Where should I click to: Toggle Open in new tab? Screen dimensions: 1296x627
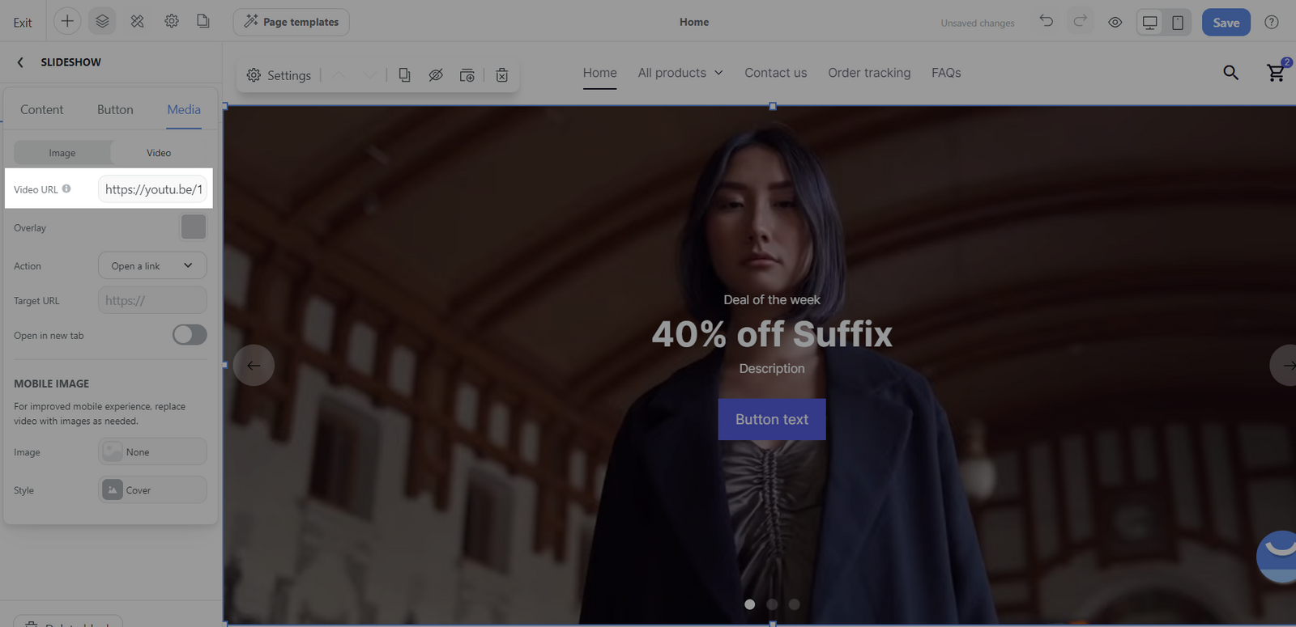(190, 335)
